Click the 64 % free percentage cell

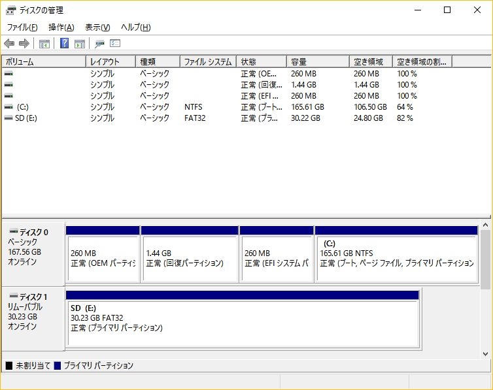click(x=405, y=107)
